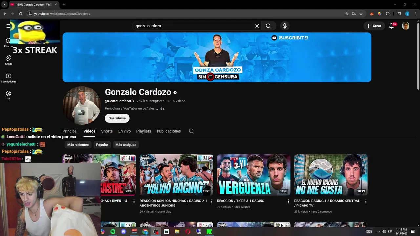Open Spotify from the taskbar
The height and width of the screenshot is (236, 420).
[x=113, y=232]
